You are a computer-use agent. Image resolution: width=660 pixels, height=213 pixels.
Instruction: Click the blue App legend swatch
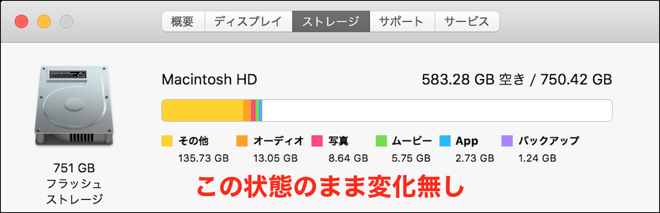pos(445,141)
